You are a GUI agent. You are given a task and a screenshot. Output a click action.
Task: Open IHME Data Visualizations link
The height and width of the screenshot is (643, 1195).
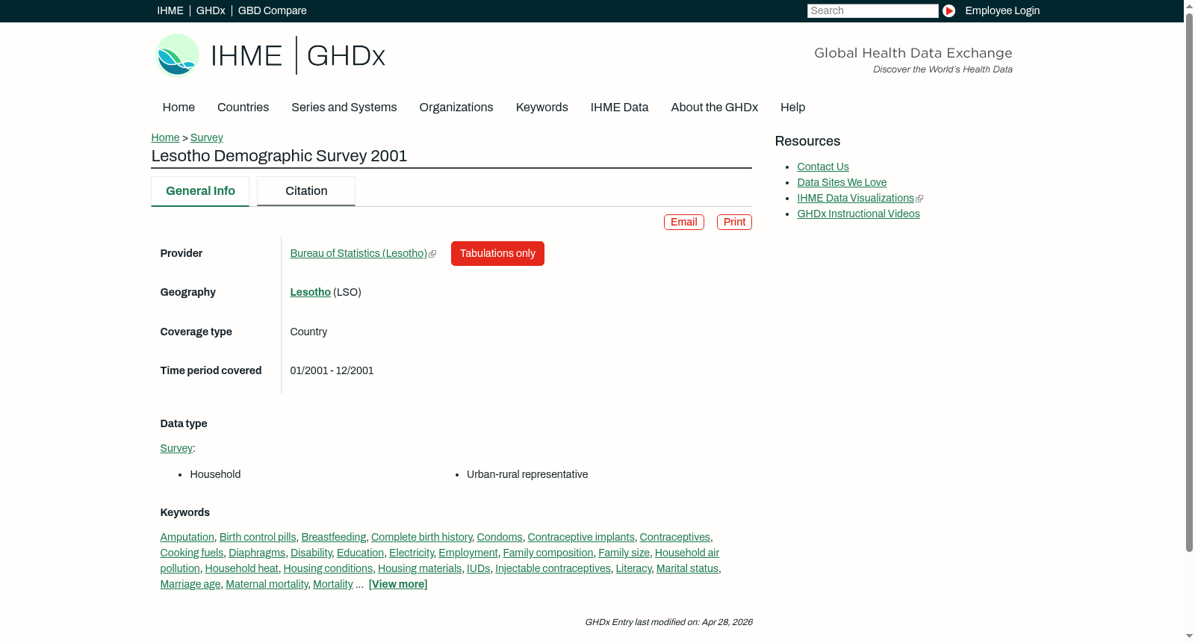855,199
